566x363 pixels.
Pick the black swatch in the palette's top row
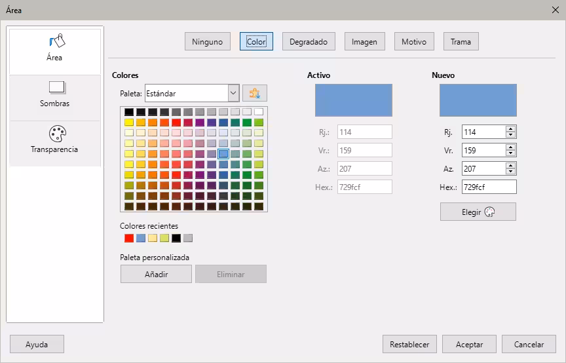pyautogui.click(x=129, y=112)
